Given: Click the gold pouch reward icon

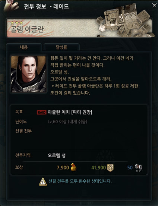Looking at the screenshot, I should tap(73, 167).
